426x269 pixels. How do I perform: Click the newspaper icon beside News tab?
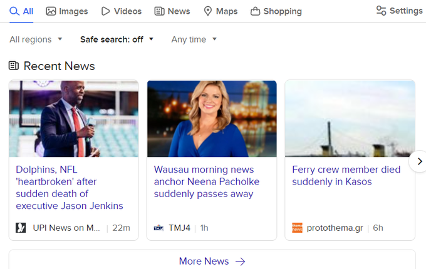160,11
